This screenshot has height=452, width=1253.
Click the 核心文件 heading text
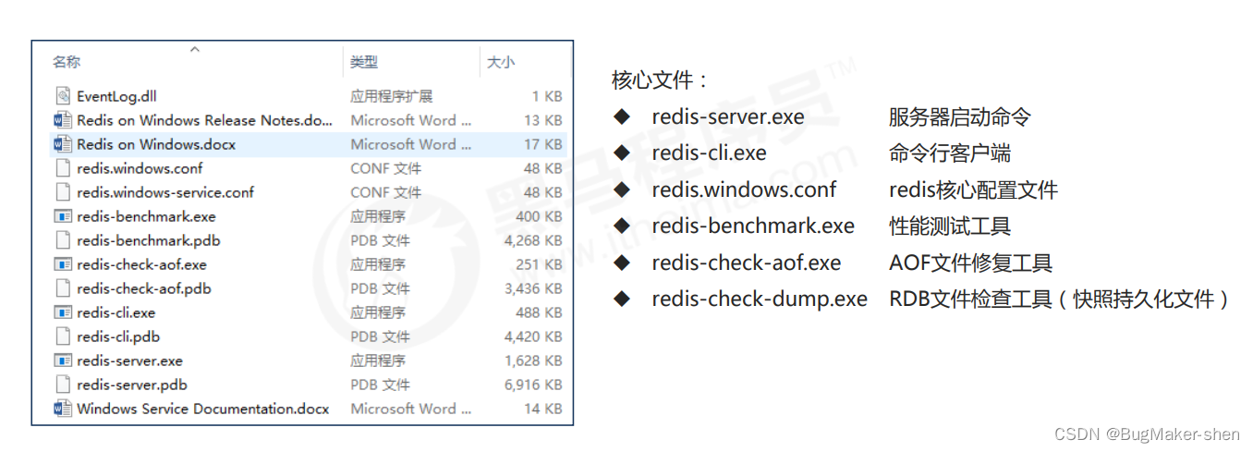pos(660,80)
